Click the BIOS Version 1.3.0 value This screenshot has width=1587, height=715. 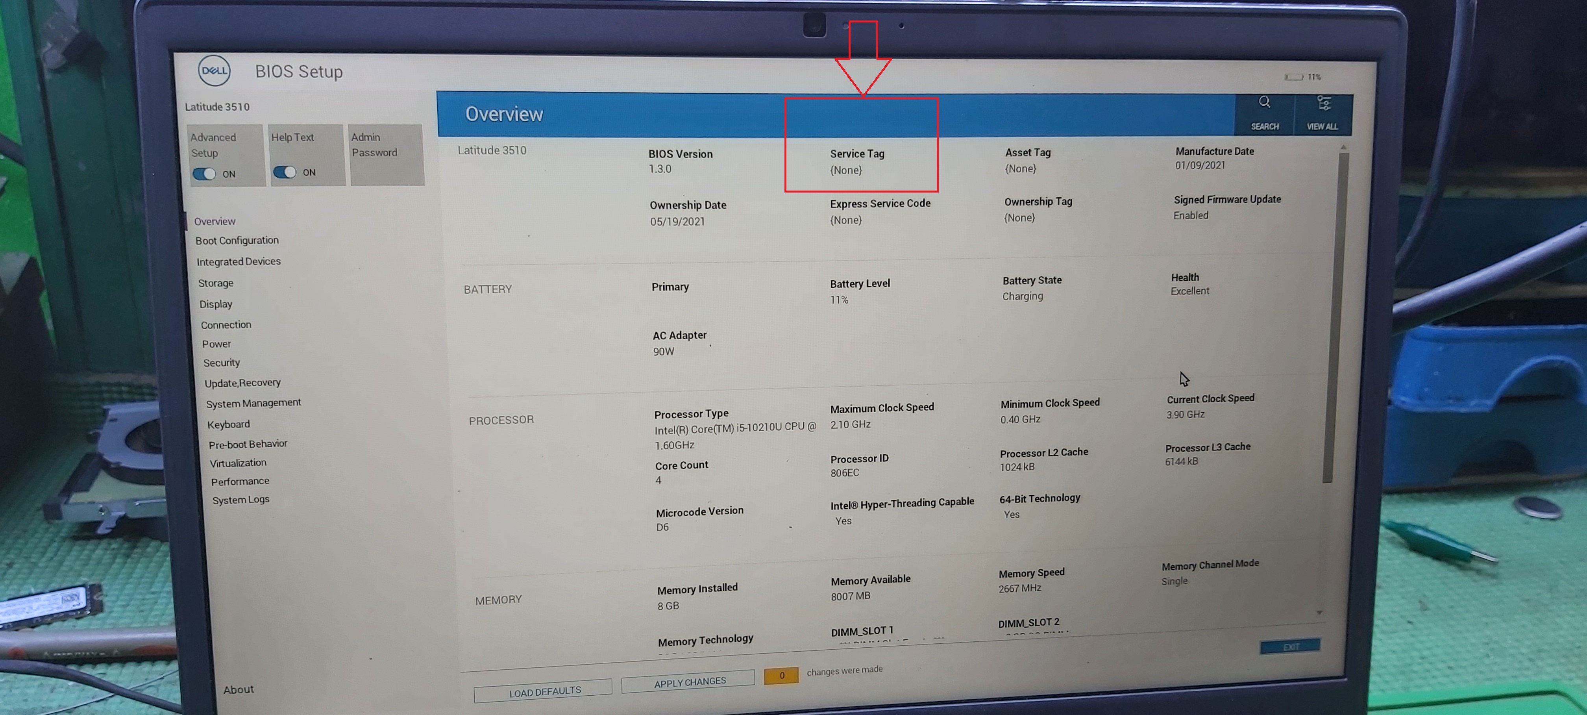point(660,169)
